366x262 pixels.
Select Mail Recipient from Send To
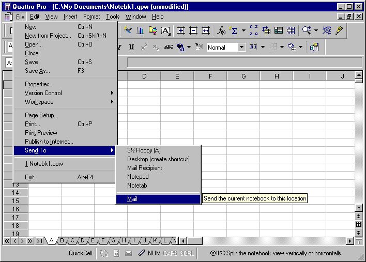[158, 168]
